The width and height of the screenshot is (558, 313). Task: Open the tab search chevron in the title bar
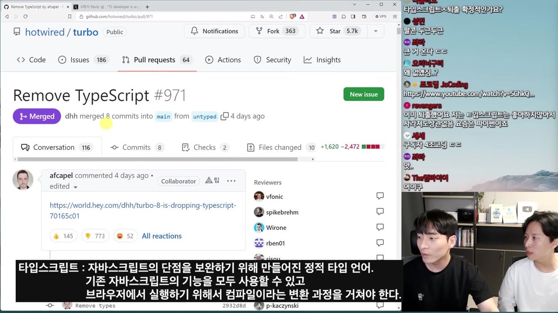pos(354,5)
